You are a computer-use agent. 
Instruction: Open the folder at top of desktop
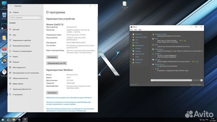tap(124, 5)
